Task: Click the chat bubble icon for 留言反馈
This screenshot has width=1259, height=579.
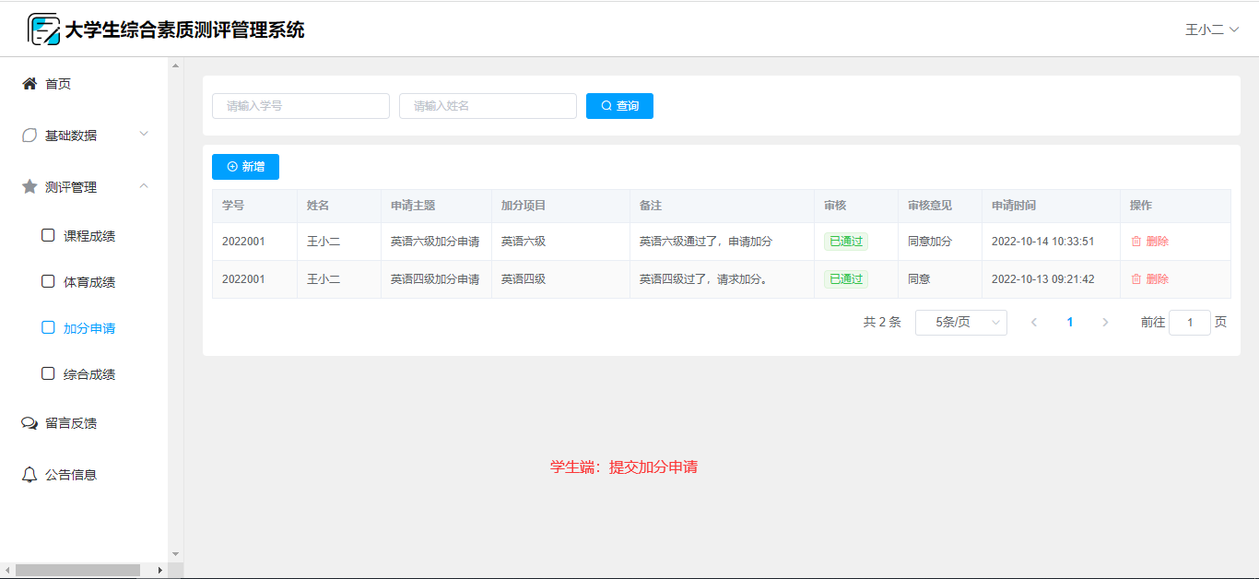Action: [x=29, y=423]
